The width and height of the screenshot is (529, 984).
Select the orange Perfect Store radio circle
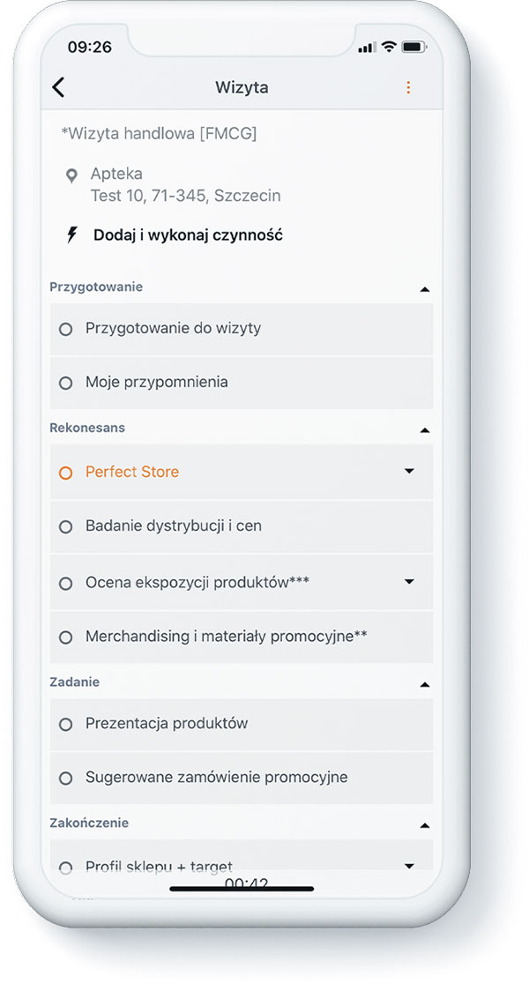coord(65,473)
